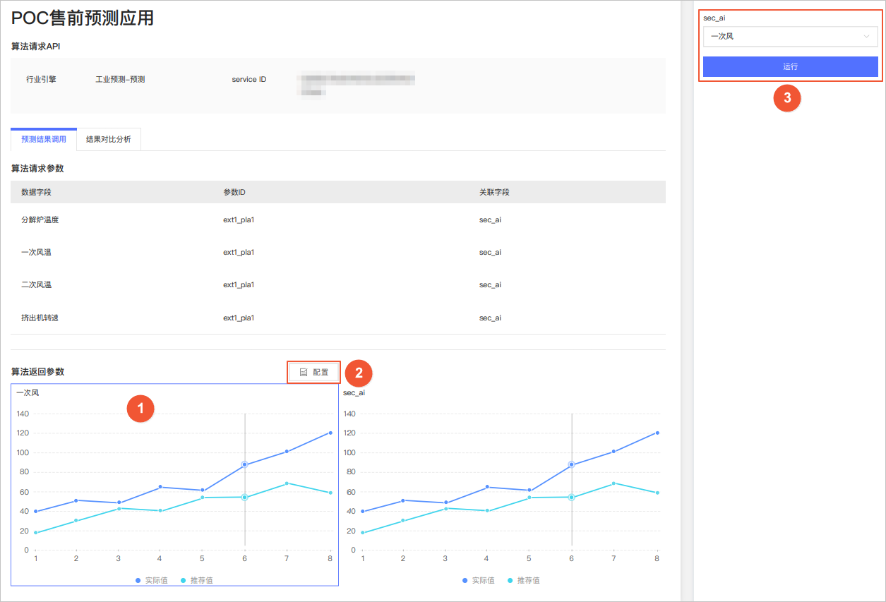Click the 实际值 point at x=8 in 一次风 chart
Image resolution: width=886 pixels, height=602 pixels.
[330, 433]
